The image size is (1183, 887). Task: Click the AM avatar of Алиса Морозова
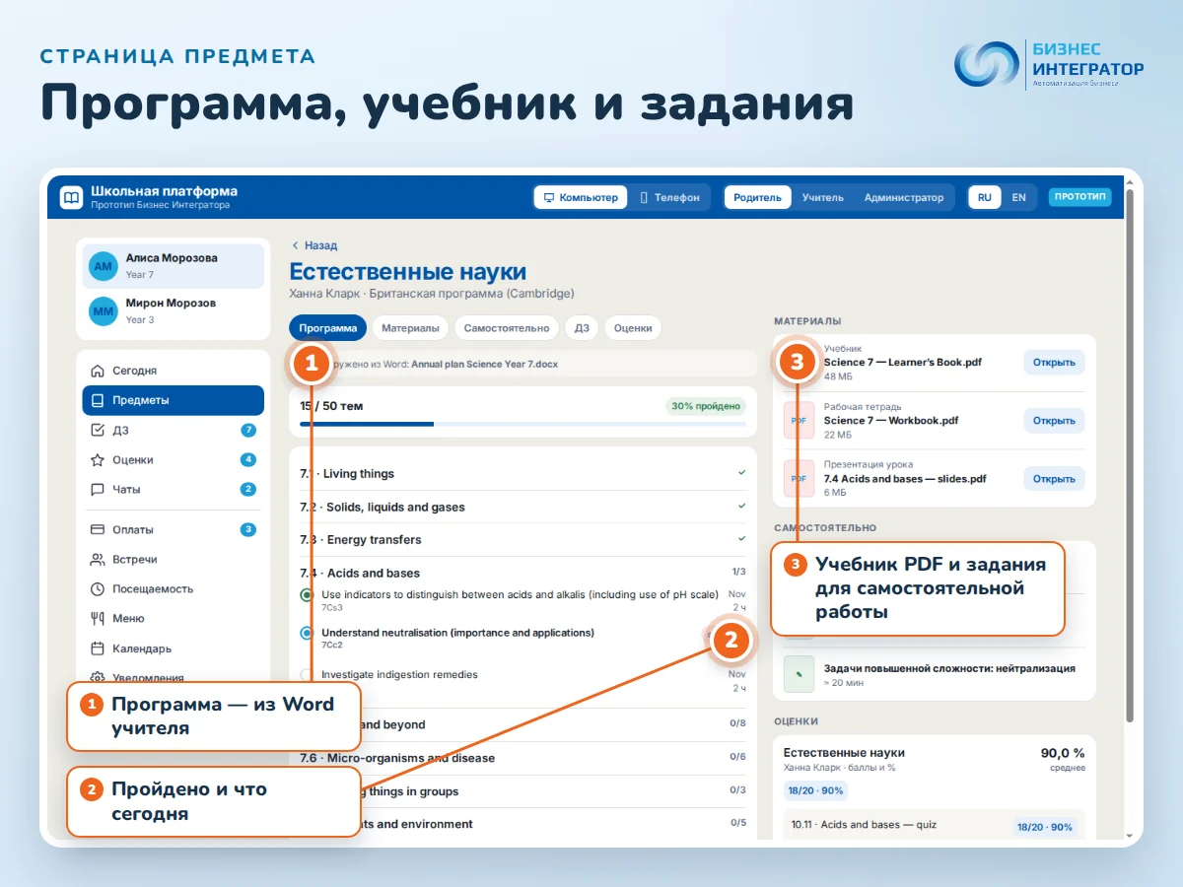pyautogui.click(x=104, y=266)
